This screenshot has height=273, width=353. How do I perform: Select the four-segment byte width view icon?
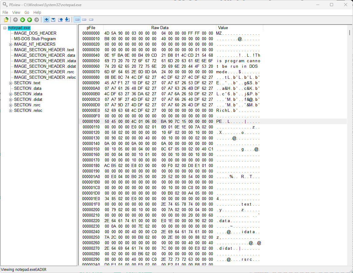(x=77, y=20)
